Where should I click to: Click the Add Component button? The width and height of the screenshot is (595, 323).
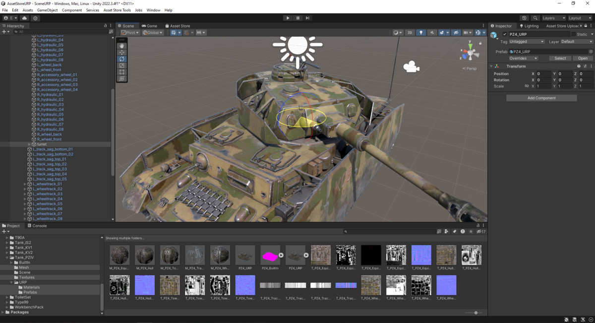tap(541, 97)
